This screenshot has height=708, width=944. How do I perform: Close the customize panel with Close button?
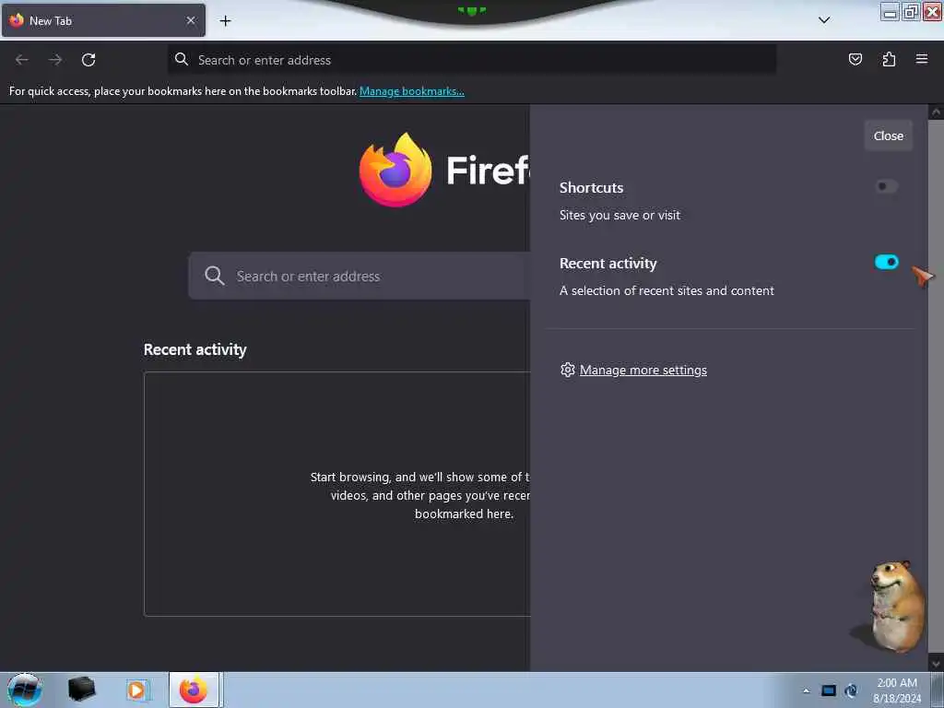[888, 136]
